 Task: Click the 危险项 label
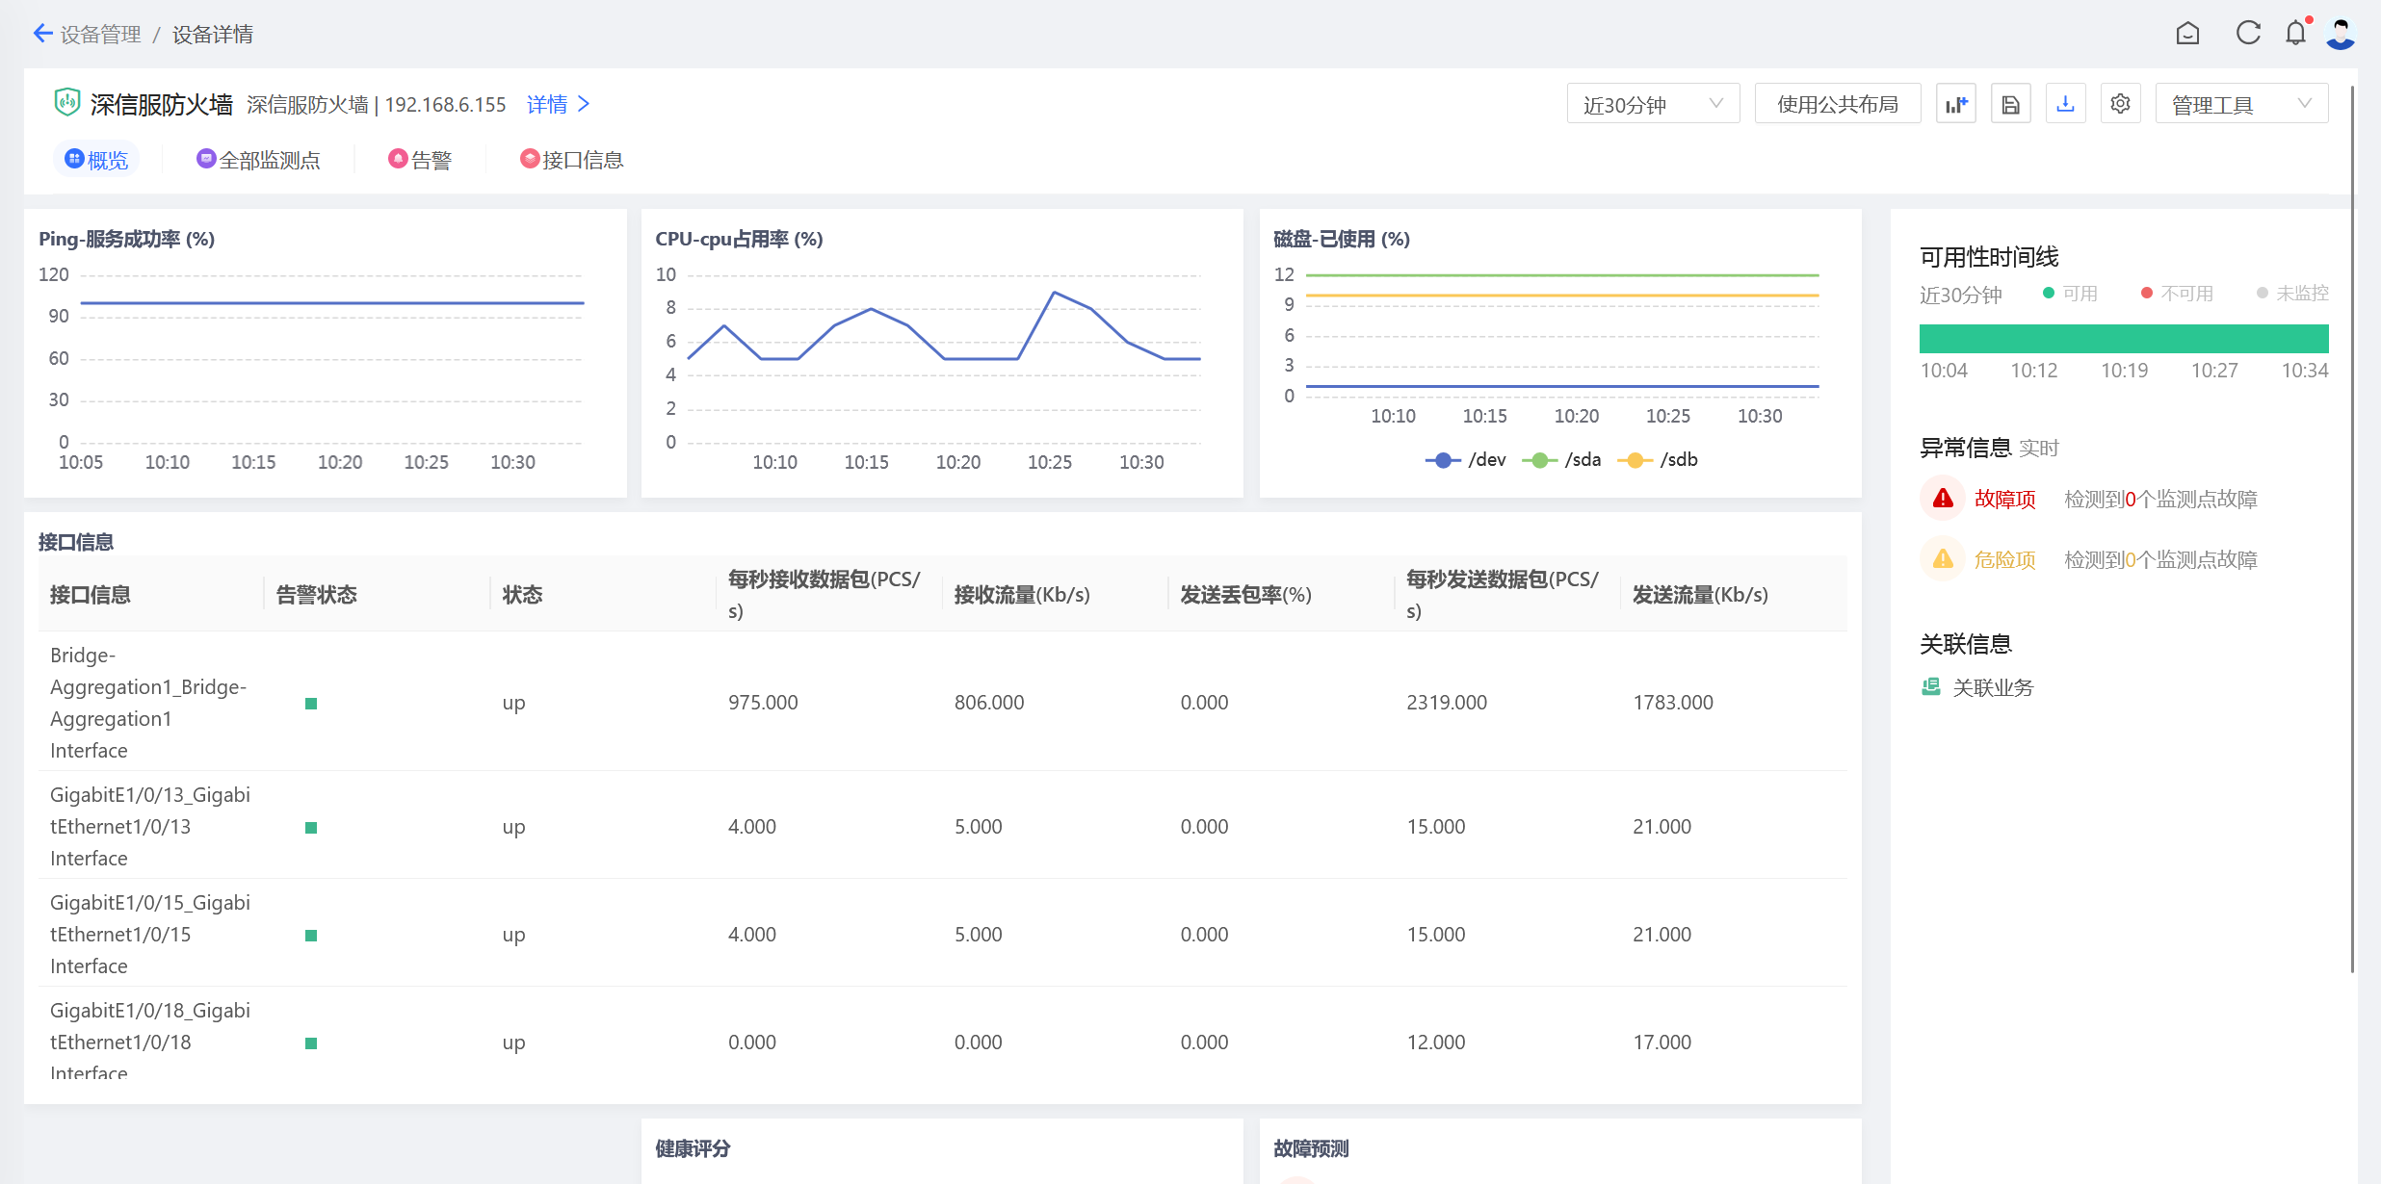(2004, 559)
